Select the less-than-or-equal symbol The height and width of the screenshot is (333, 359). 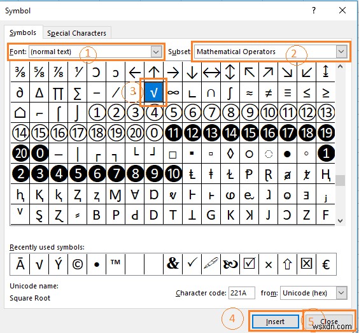(x=307, y=92)
